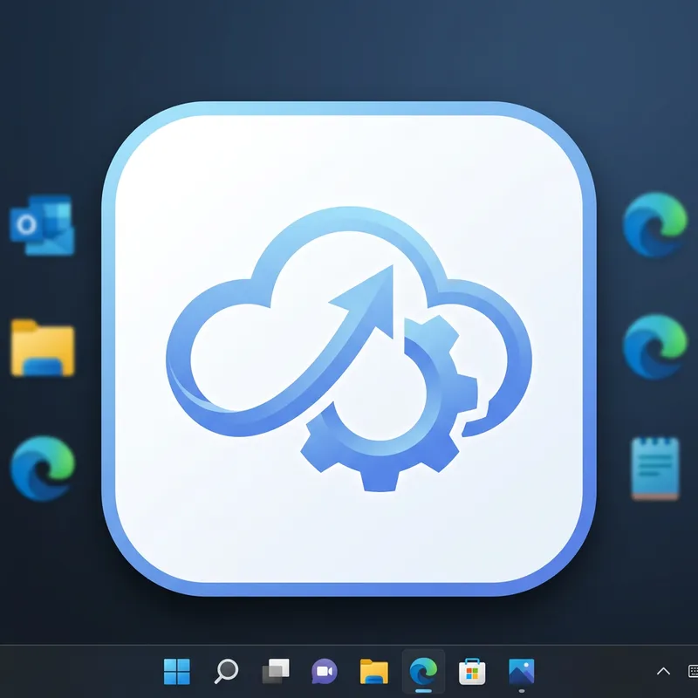Open Task View from the taskbar
The image size is (698, 698).
[x=276, y=671]
